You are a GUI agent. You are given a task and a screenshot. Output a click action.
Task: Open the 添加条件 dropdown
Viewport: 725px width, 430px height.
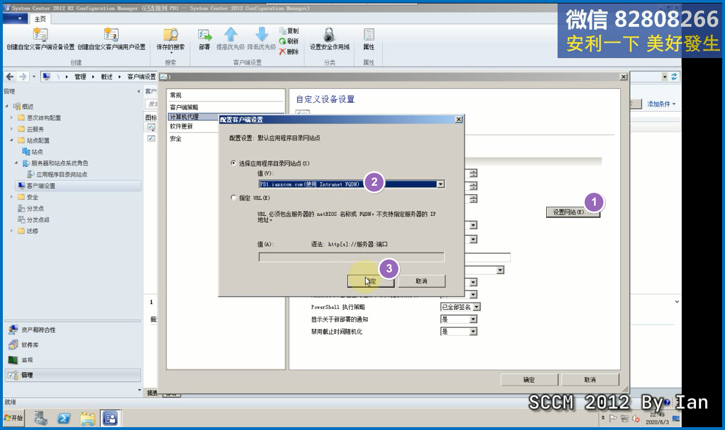(661, 104)
